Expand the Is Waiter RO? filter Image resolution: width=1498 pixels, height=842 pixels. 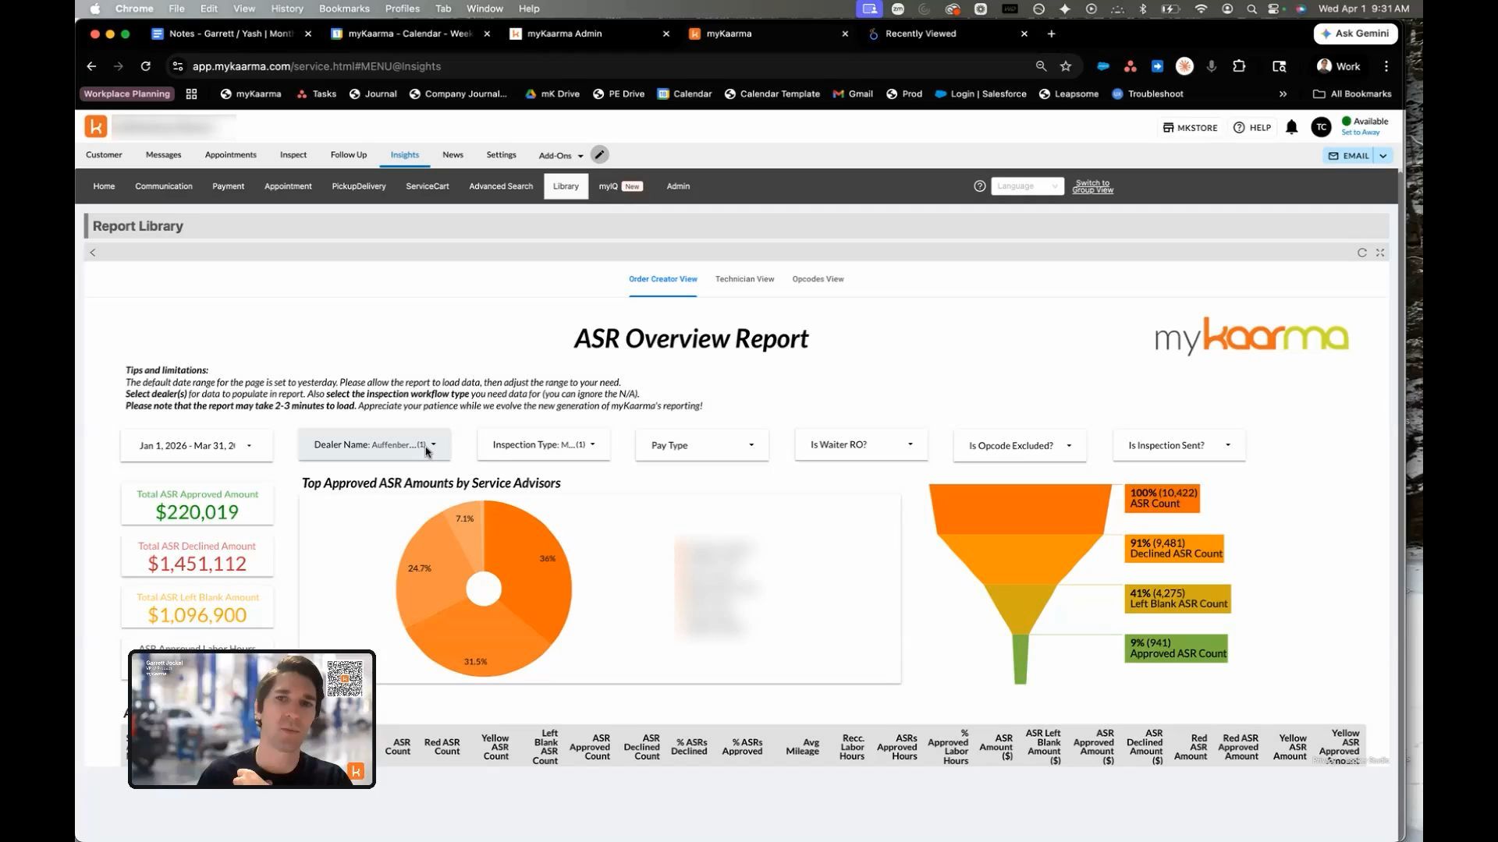(x=861, y=444)
